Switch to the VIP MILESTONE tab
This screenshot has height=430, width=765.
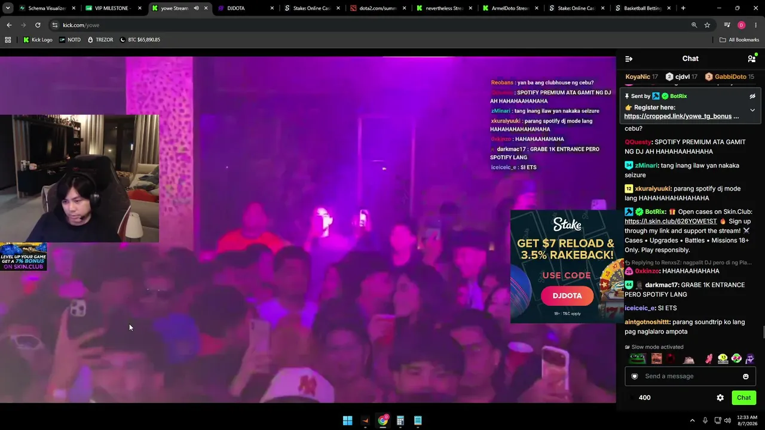click(114, 8)
